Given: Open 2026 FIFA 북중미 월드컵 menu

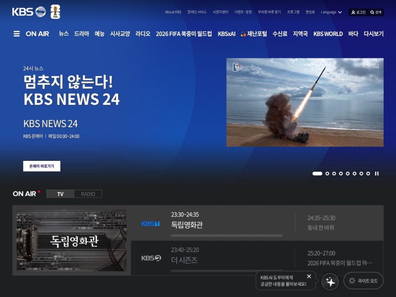Looking at the screenshot, I should point(184,34).
